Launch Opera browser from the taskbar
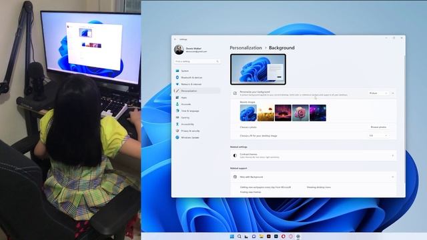 [283, 237]
